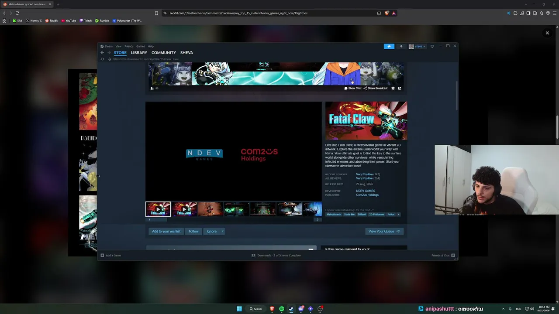Follow the Fatal Claw game
This screenshot has height=314, width=559.
click(x=193, y=231)
